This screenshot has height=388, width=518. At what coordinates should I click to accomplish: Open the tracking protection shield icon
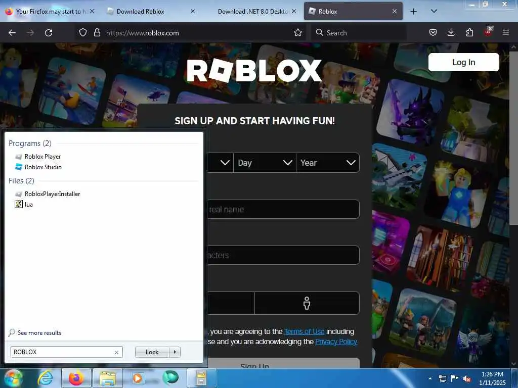[83, 33]
